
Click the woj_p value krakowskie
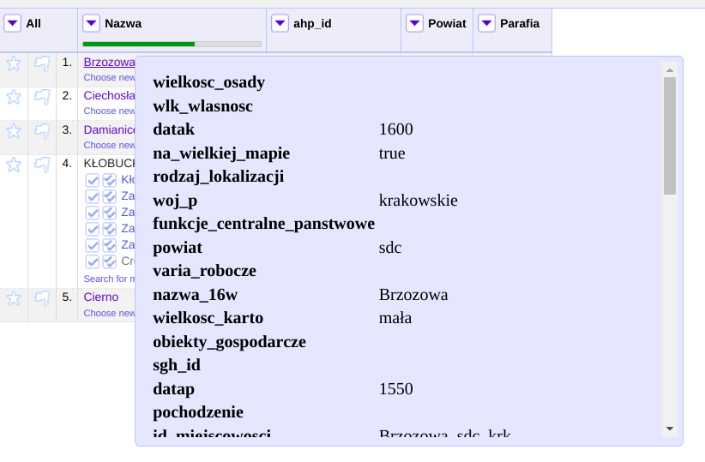pyautogui.click(x=419, y=201)
